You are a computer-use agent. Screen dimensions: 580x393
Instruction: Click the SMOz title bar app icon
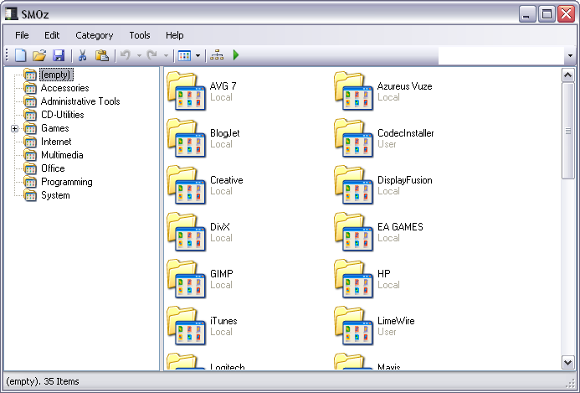(11, 13)
